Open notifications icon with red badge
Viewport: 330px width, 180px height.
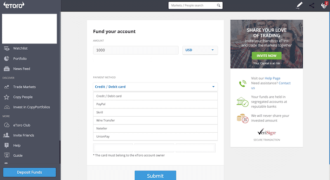tap(324, 5)
